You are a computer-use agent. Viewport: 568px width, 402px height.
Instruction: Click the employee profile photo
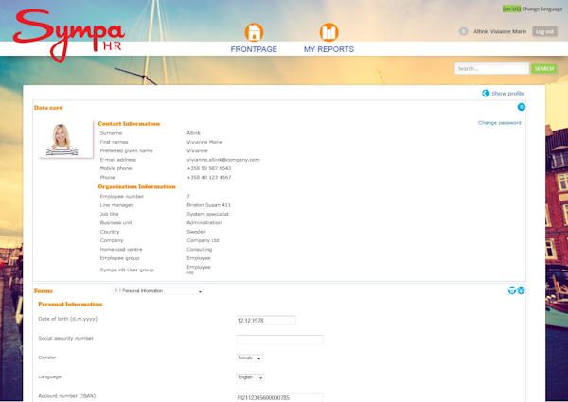(x=64, y=139)
